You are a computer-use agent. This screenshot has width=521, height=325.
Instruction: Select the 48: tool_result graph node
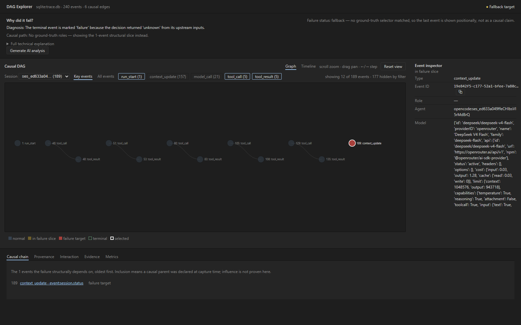coord(78,159)
